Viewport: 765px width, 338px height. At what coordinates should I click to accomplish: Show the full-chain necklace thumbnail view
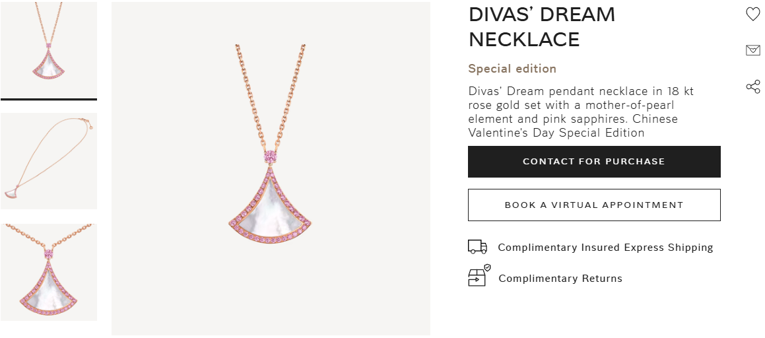coord(49,161)
